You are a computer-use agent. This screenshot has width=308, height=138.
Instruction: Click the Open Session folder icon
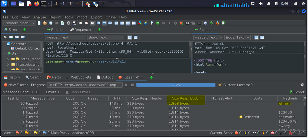tap(45, 23)
